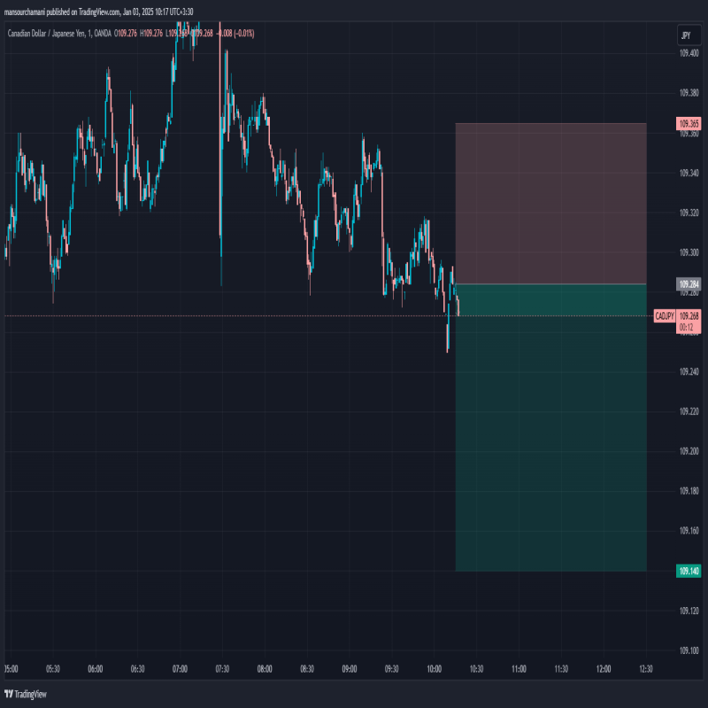Click the countdown timer 00:12 on price axis
The height and width of the screenshot is (708, 708).
(686, 327)
